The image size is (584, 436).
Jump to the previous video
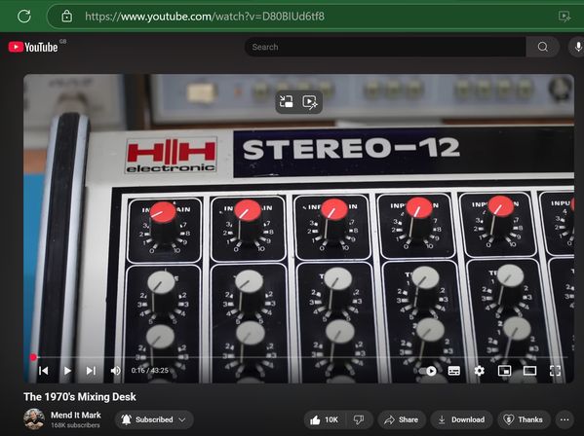(44, 371)
